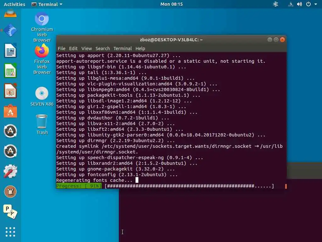Click the "Setting up libxrandr2:amd64" line
This screenshot has width=322, height=242.
pos(127,163)
